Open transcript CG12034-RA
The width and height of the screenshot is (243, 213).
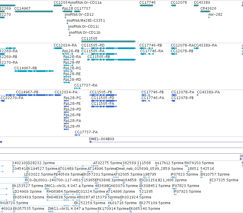[65, 45]
